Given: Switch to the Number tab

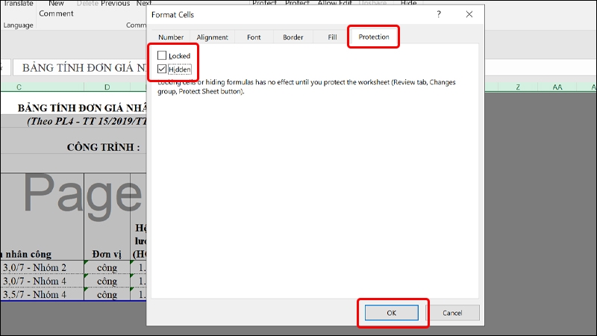Looking at the screenshot, I should click(171, 37).
